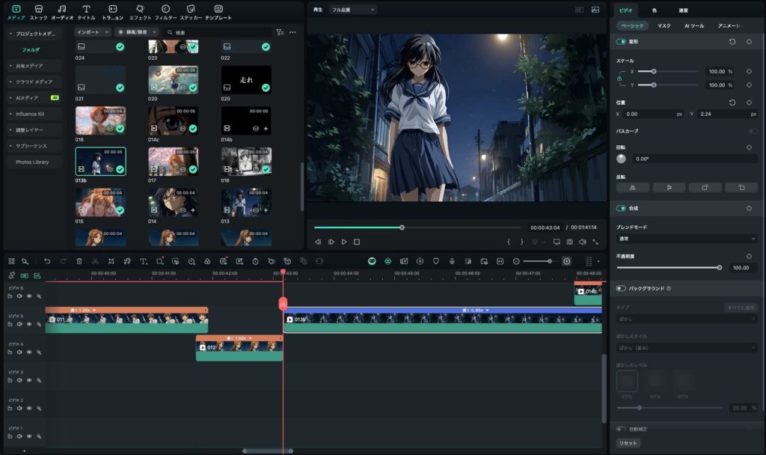
Task: Click the marker shield icon
Action: click(436, 261)
